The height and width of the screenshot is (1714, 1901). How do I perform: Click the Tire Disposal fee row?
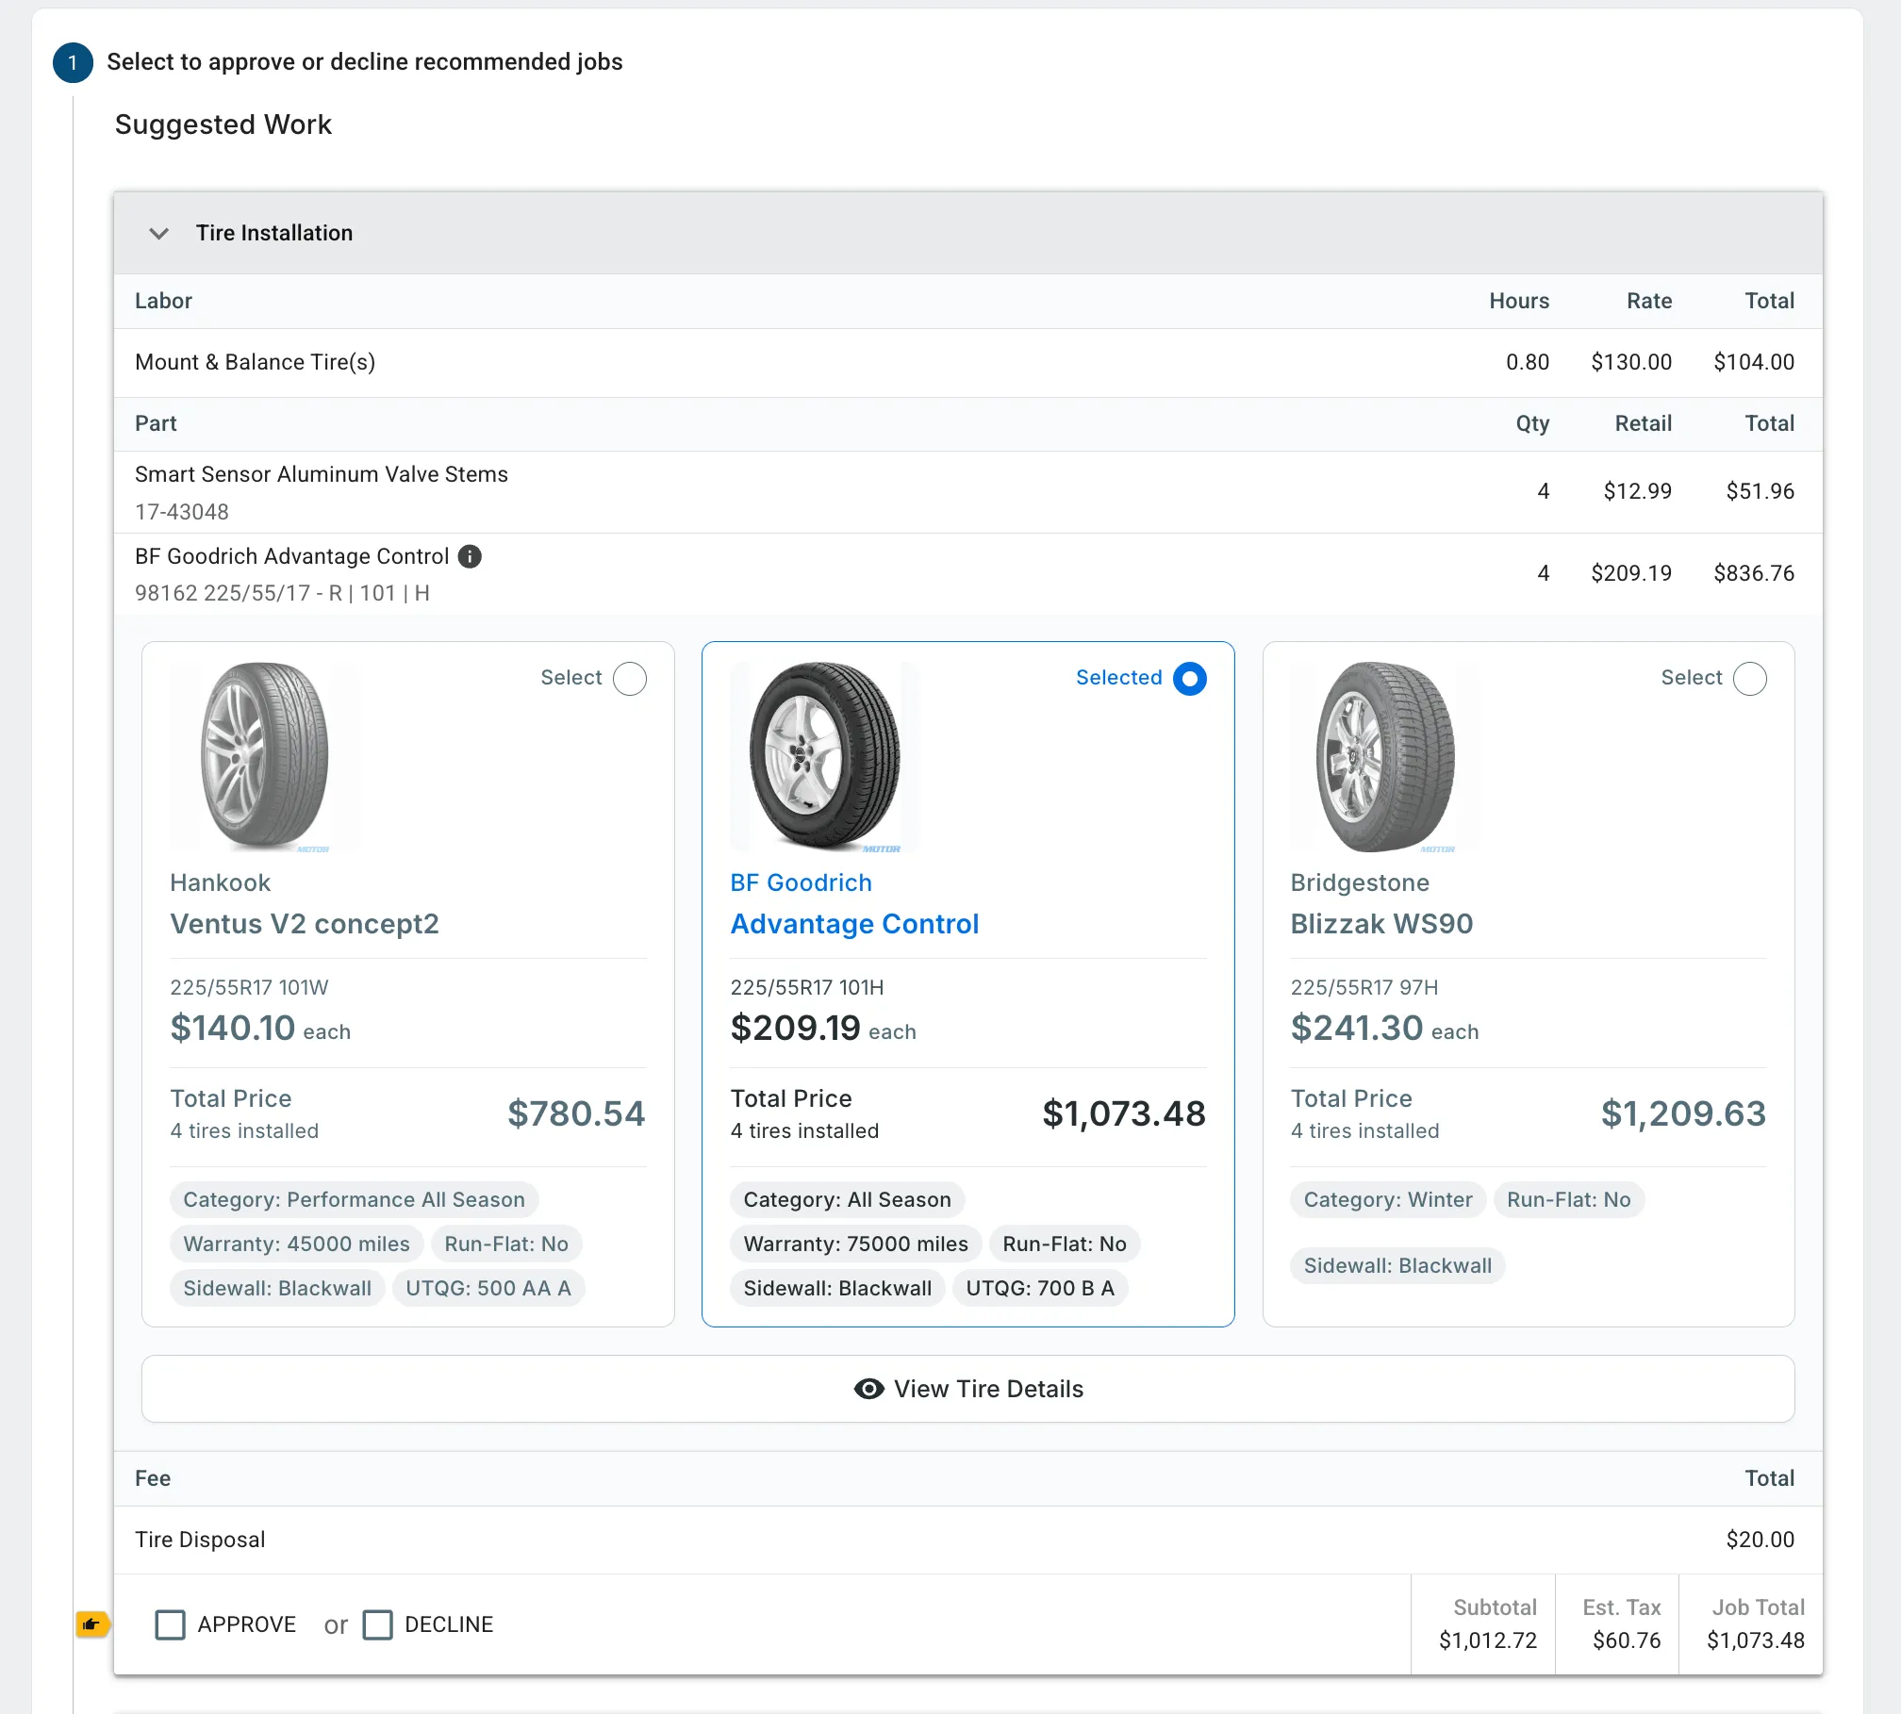tap(968, 1540)
